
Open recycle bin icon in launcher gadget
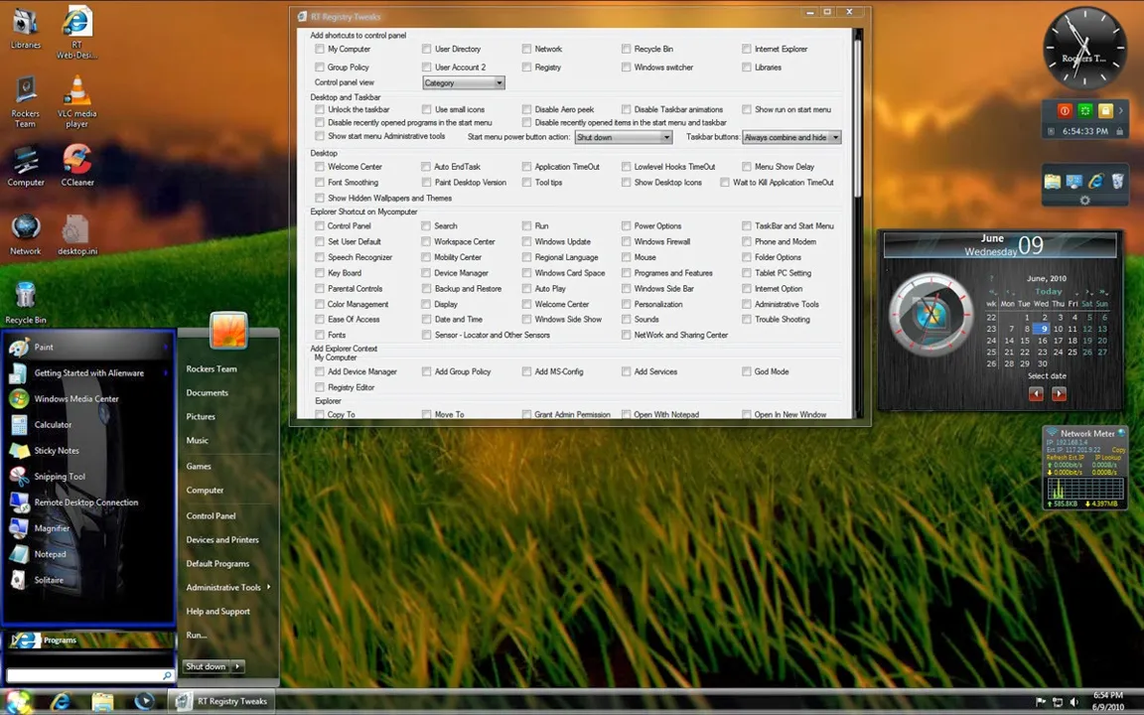coord(1118,181)
